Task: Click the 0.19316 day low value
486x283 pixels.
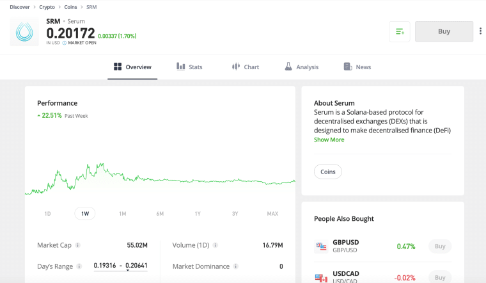Action: pos(105,265)
